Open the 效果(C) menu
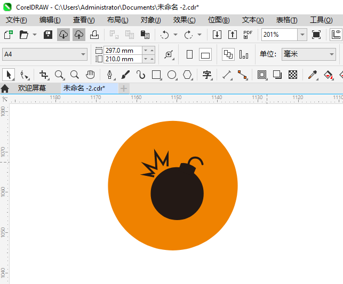This screenshot has width=343, height=284. pyautogui.click(x=184, y=20)
